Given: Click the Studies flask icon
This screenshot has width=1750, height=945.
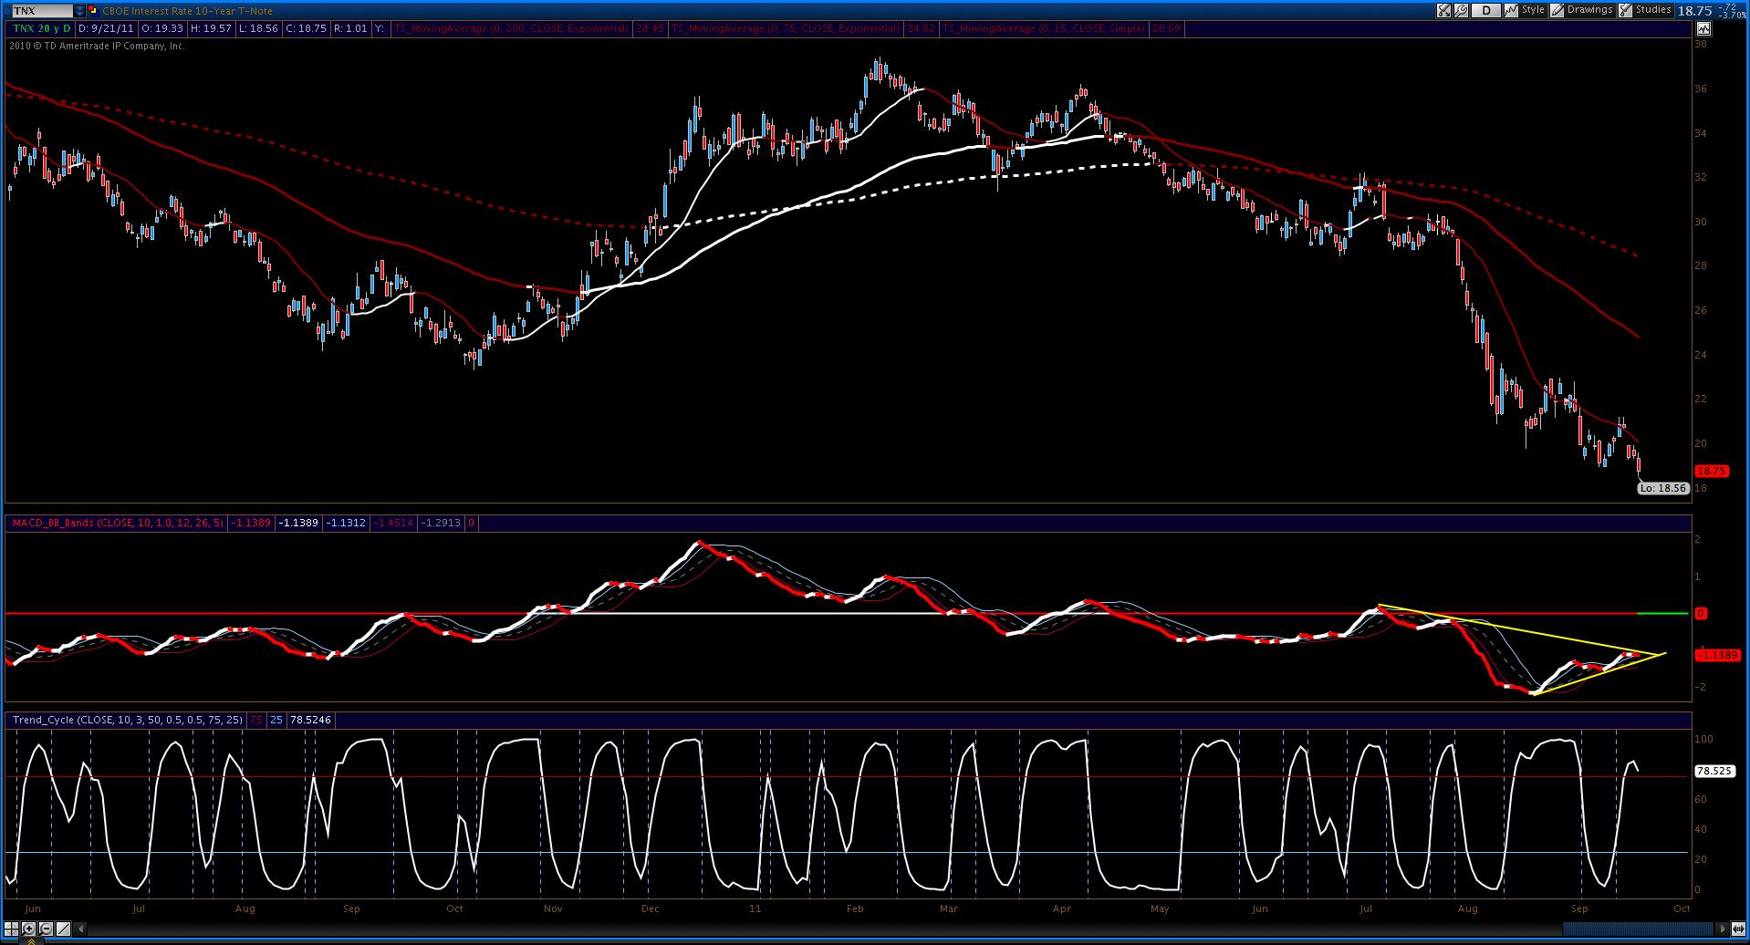Looking at the screenshot, I should coord(1624,11).
